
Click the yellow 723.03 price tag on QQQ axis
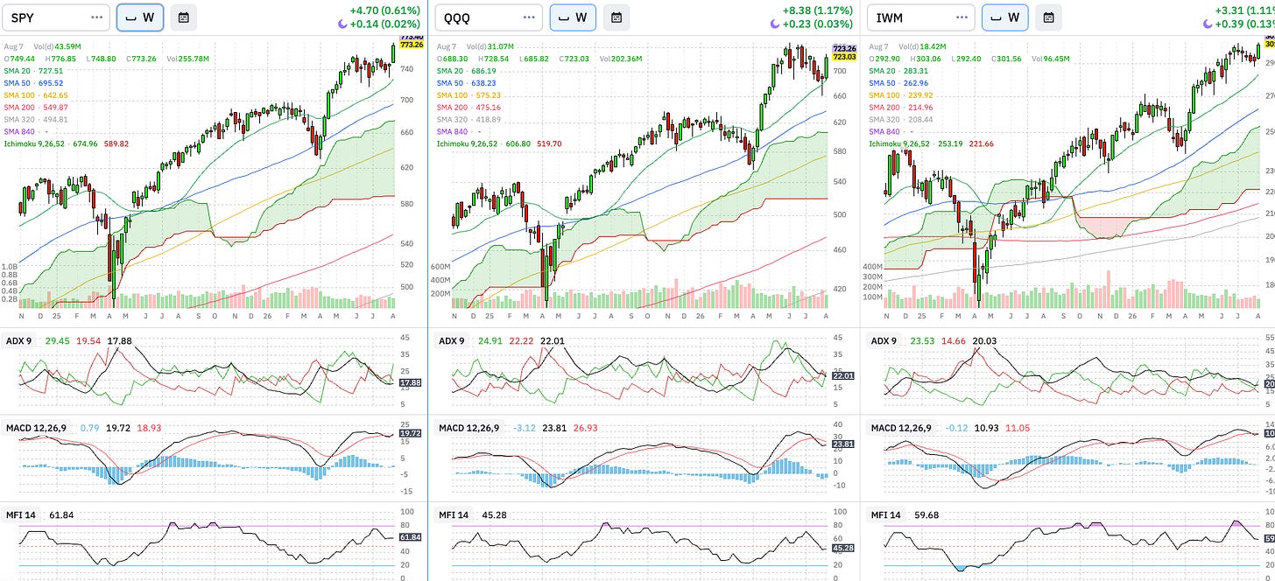[x=844, y=56]
